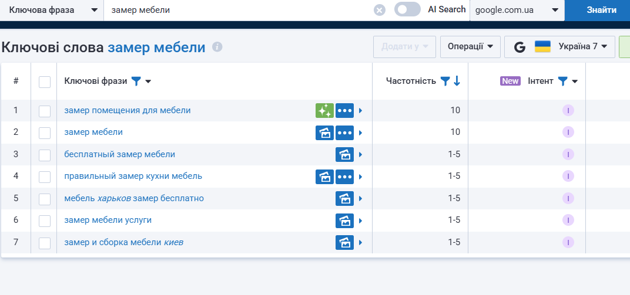Open the google.com.ua search engine dropdown
Image resolution: width=630 pixels, height=295 pixels.
click(x=517, y=10)
